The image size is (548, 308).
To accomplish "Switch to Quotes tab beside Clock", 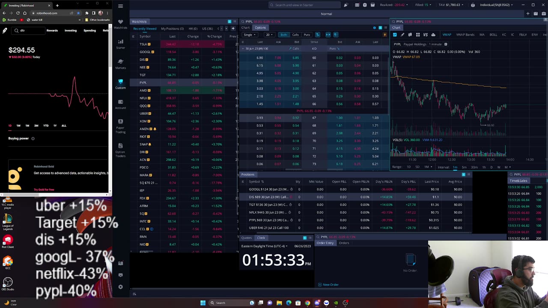I will (x=247, y=238).
